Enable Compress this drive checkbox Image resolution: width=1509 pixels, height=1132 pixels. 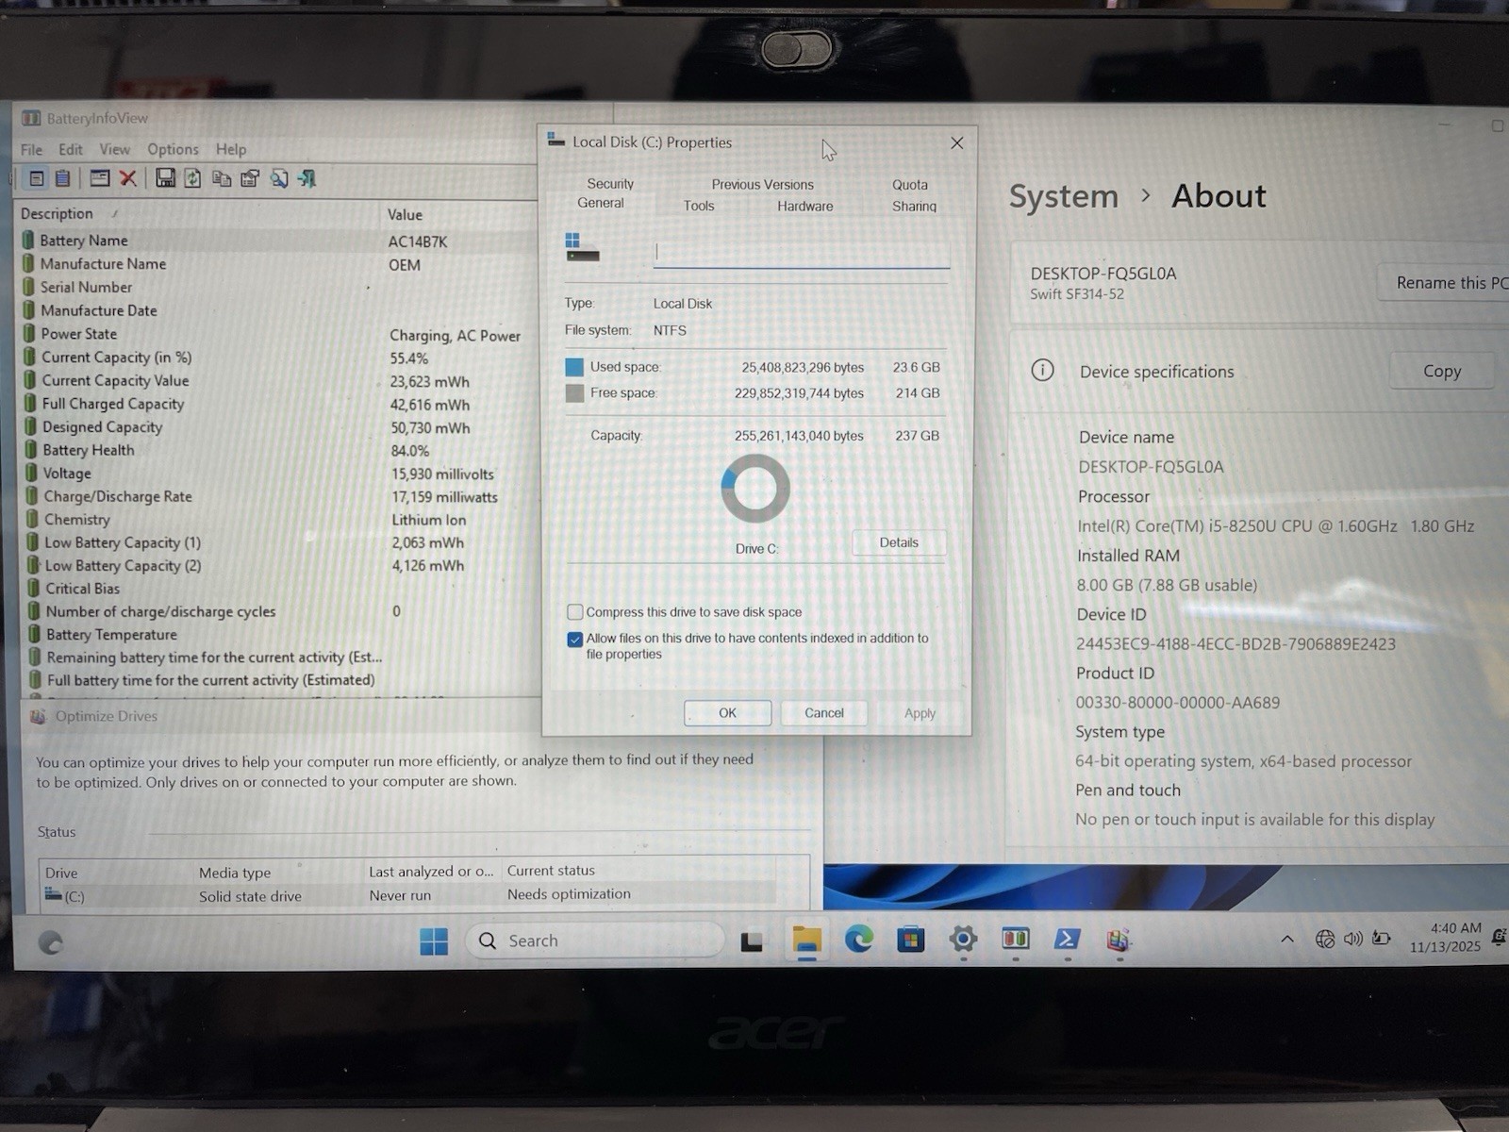pos(574,612)
